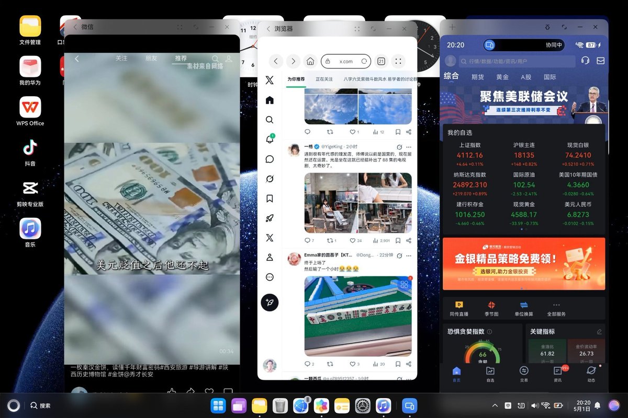Click the X logo above the sidebar
This screenshot has width=628, height=418.
[x=270, y=80]
